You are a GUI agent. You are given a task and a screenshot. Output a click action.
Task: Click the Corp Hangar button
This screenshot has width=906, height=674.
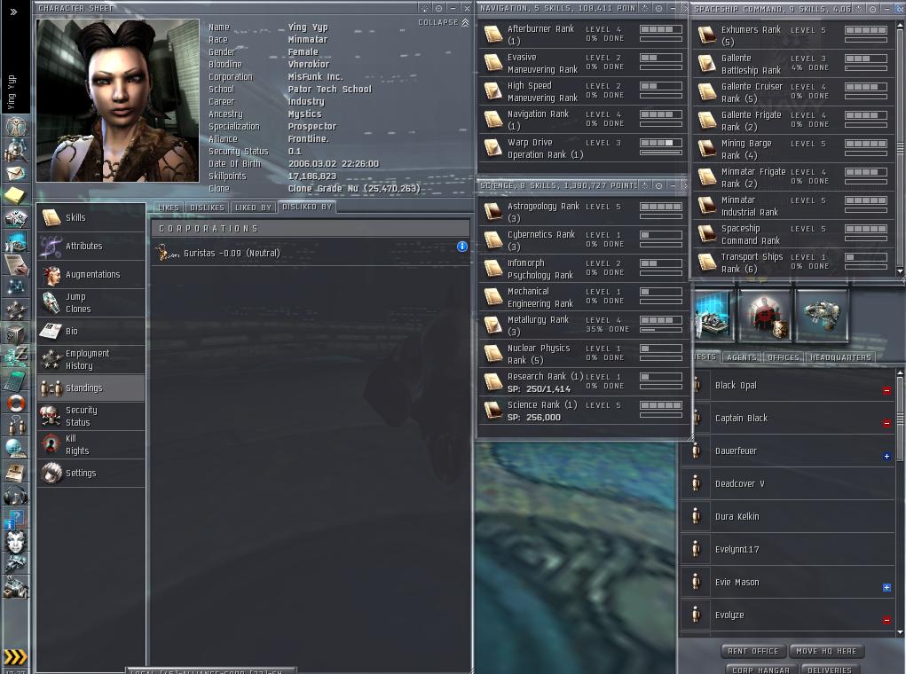point(760,670)
